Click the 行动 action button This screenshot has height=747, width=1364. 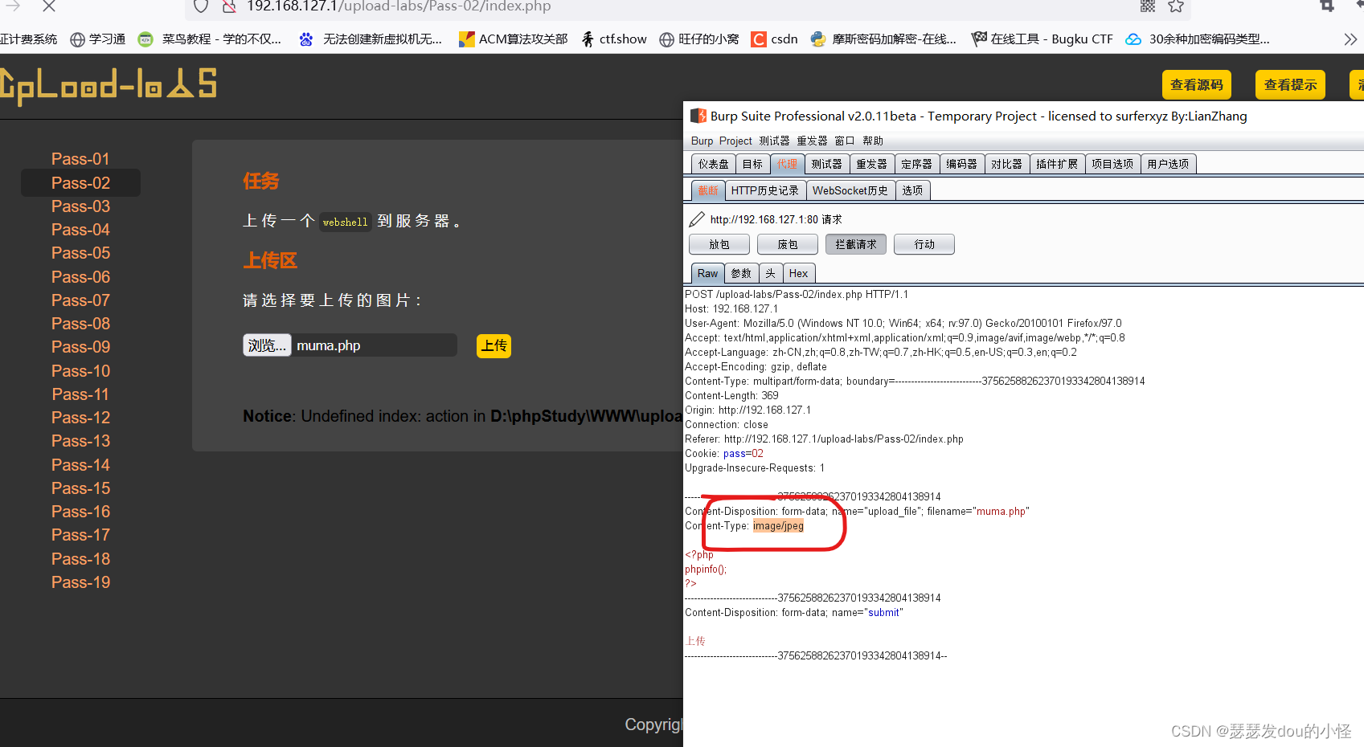(924, 244)
